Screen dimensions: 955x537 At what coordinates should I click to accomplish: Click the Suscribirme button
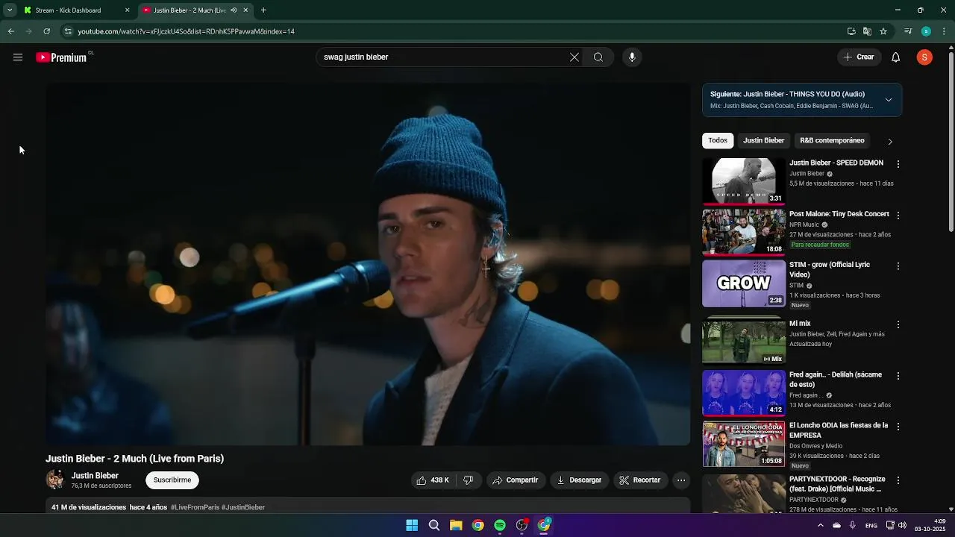click(x=172, y=480)
